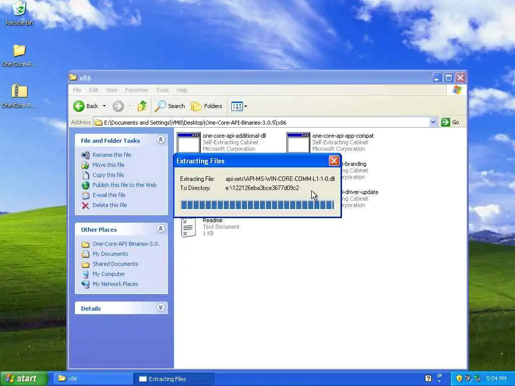Viewport: 515px width, 386px height.
Task: Maximize the x86 window
Action: (x=449, y=78)
